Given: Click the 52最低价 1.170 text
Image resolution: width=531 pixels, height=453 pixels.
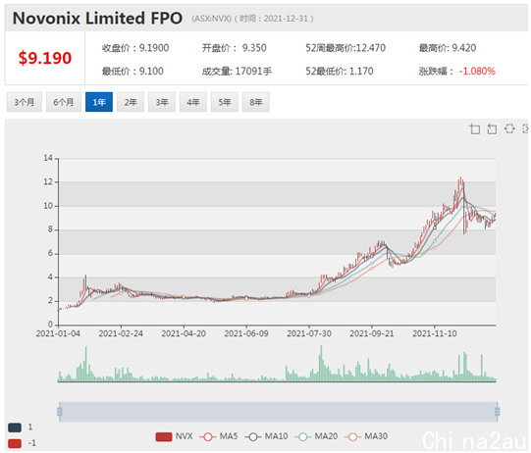Looking at the screenshot, I should pyautogui.click(x=340, y=72).
